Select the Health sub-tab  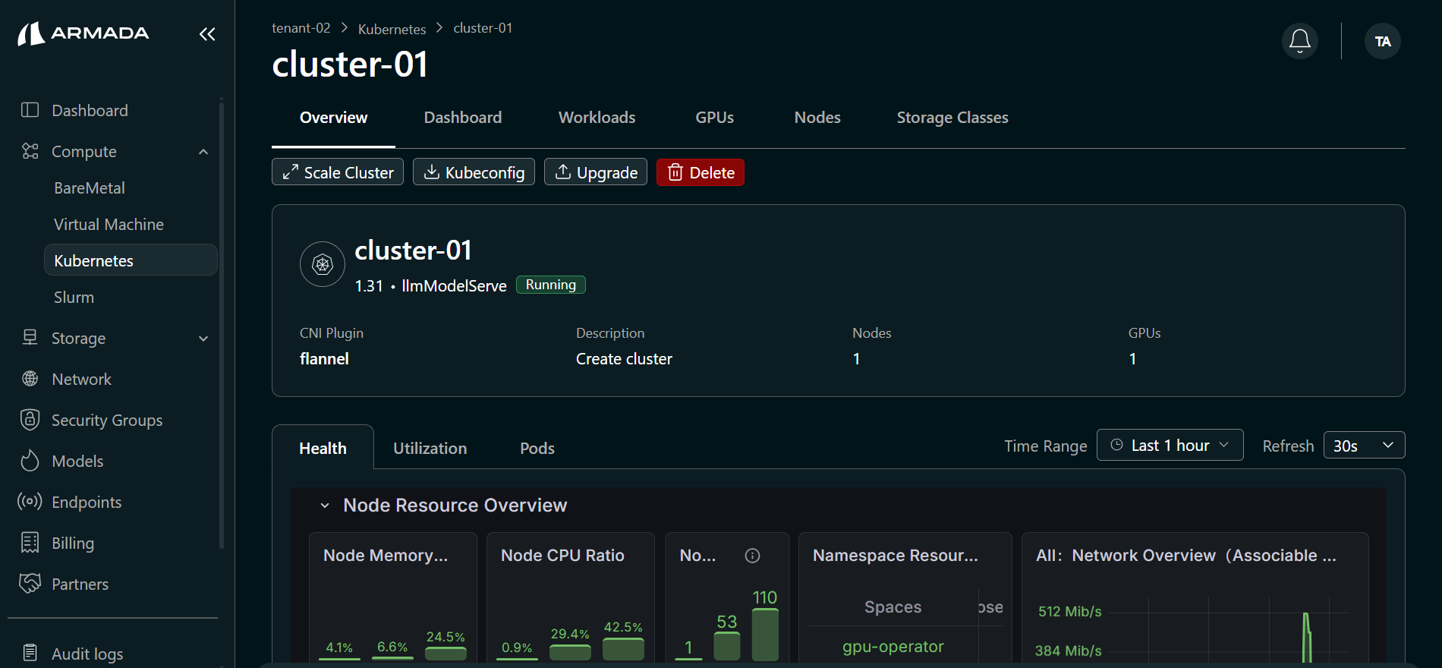(x=323, y=448)
